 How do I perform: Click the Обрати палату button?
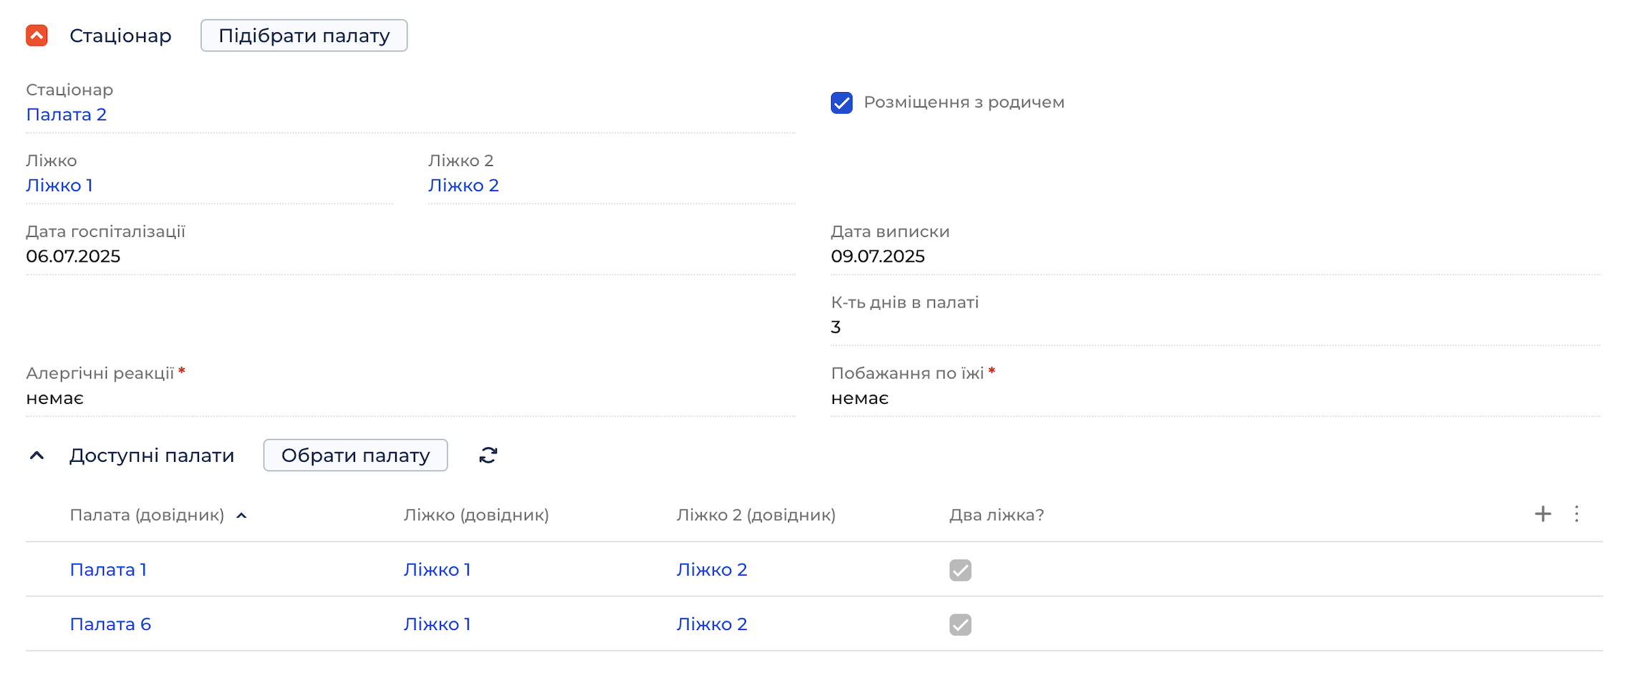point(356,455)
